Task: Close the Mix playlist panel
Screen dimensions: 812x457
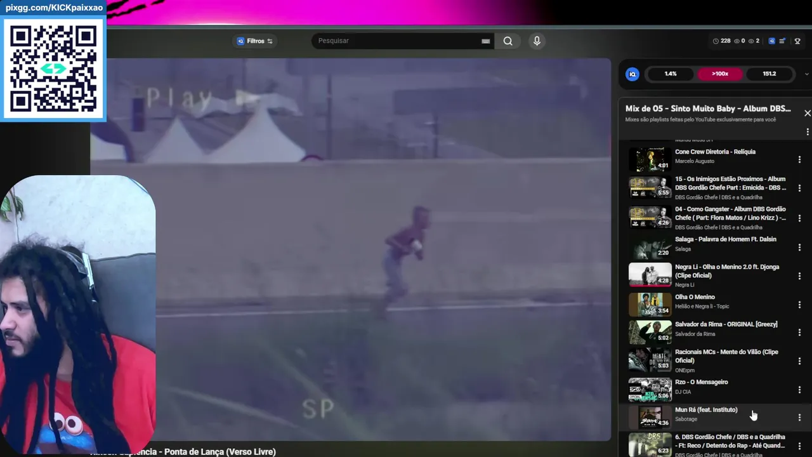Action: point(807,113)
